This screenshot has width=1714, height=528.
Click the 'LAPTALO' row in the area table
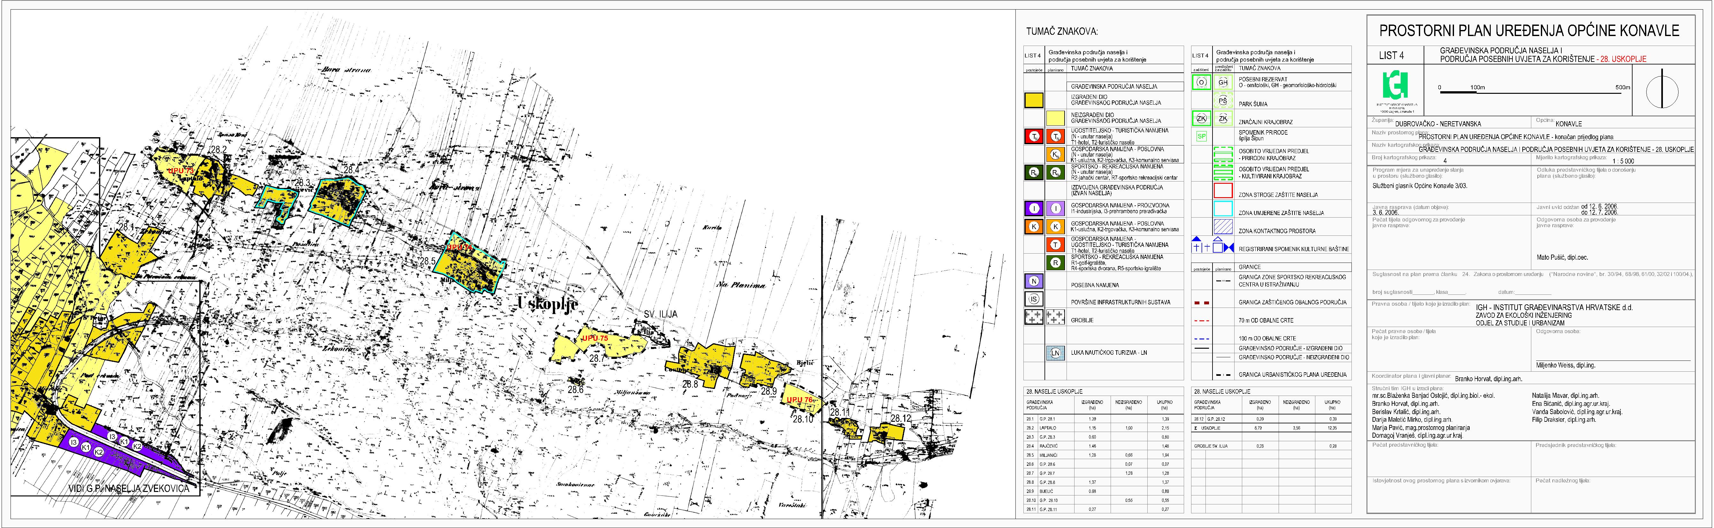click(1103, 428)
